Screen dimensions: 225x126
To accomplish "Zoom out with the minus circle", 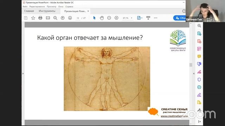I will point(109,18).
